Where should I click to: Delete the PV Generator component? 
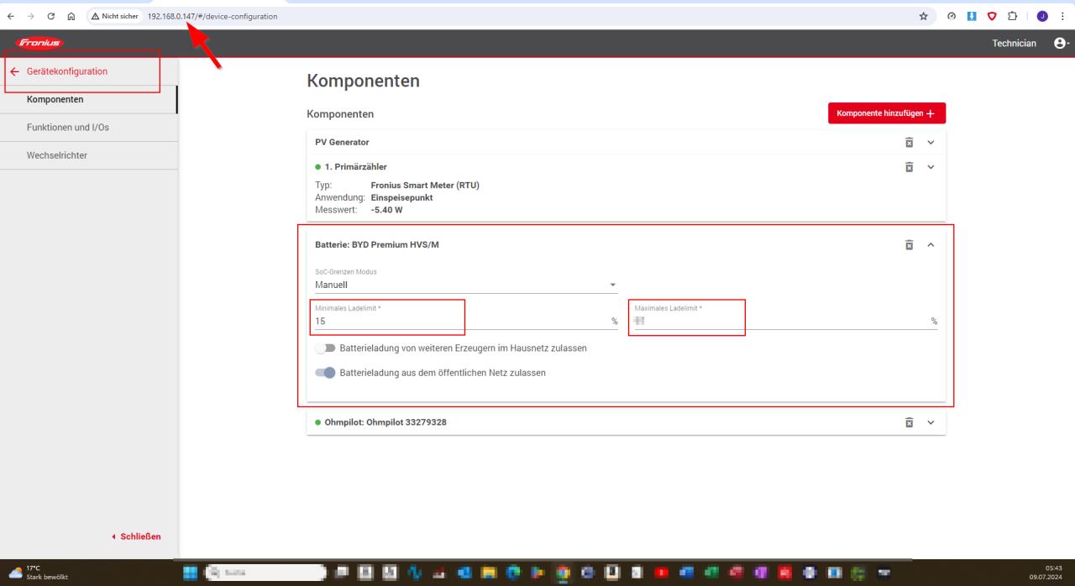[x=909, y=142]
